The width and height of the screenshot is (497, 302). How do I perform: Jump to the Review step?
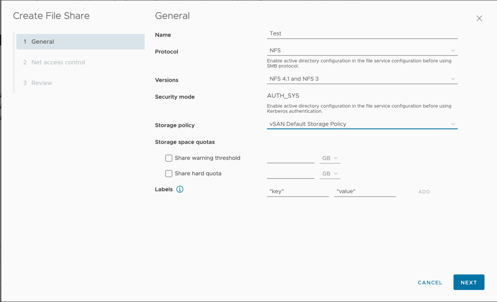tap(41, 83)
